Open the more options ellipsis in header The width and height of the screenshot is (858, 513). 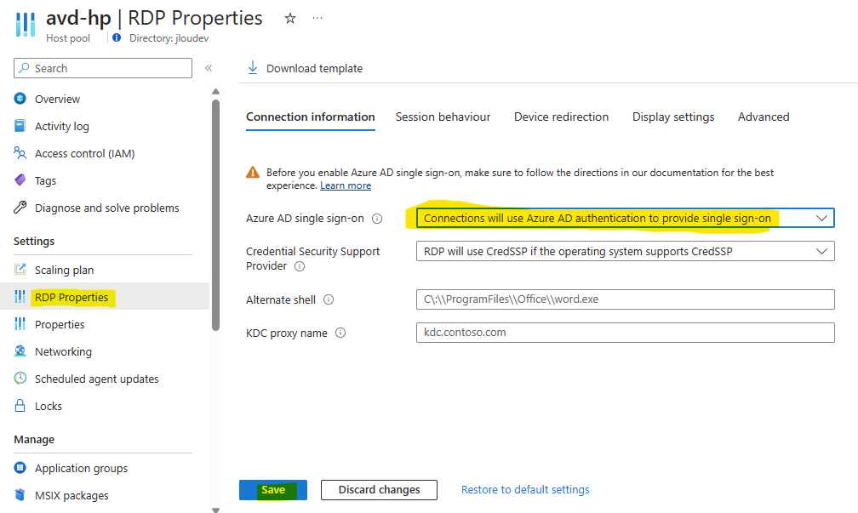(317, 18)
